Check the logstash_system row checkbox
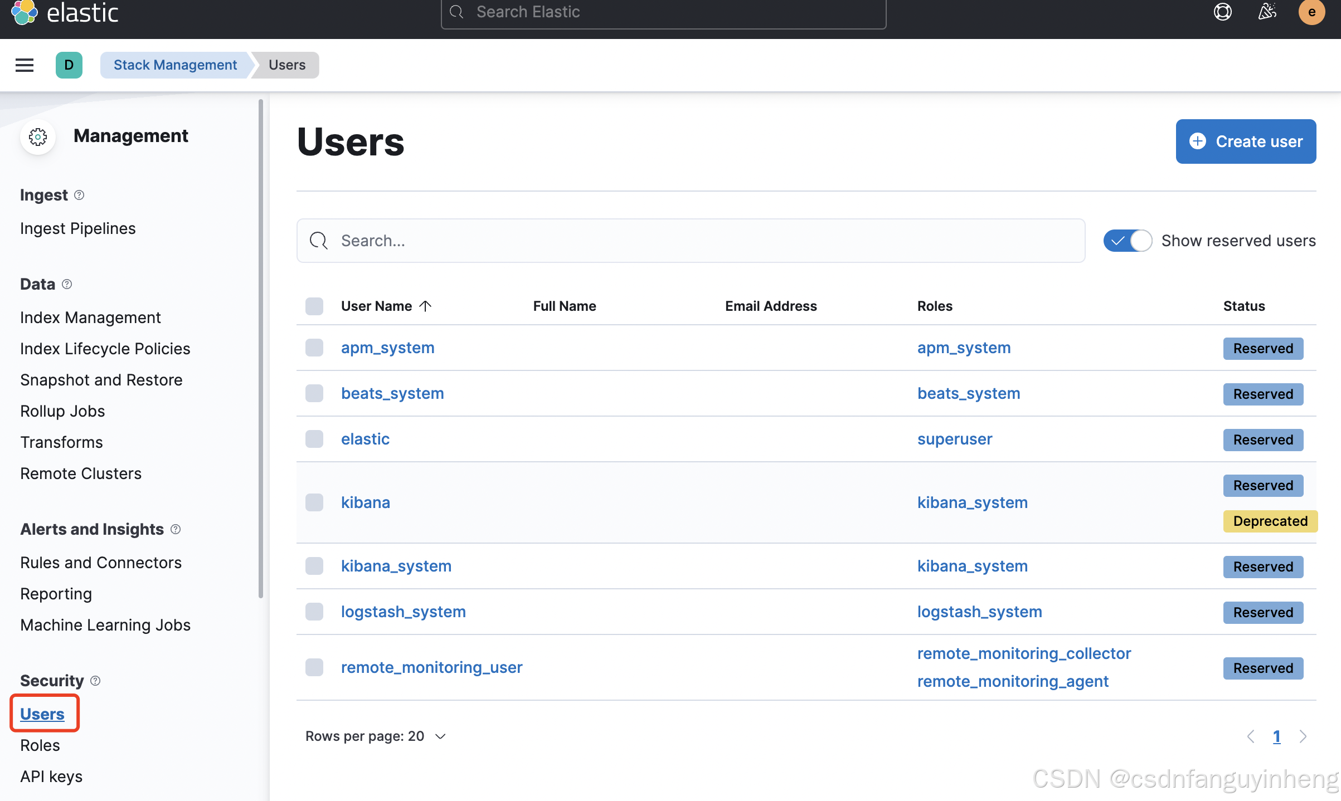The image size is (1341, 801). point(314,612)
